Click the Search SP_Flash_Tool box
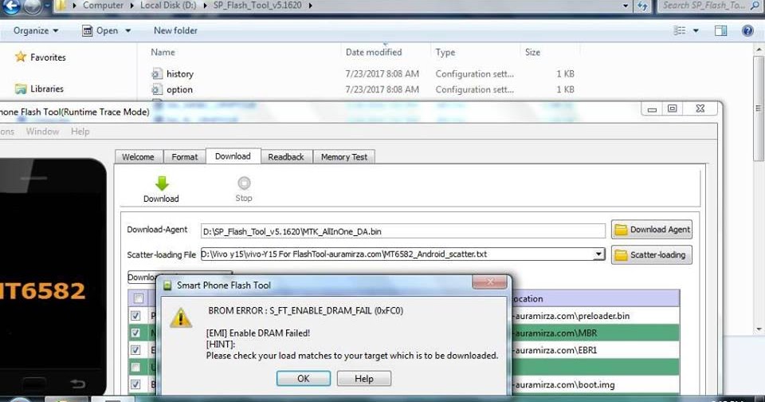The image size is (765, 402). [710, 6]
